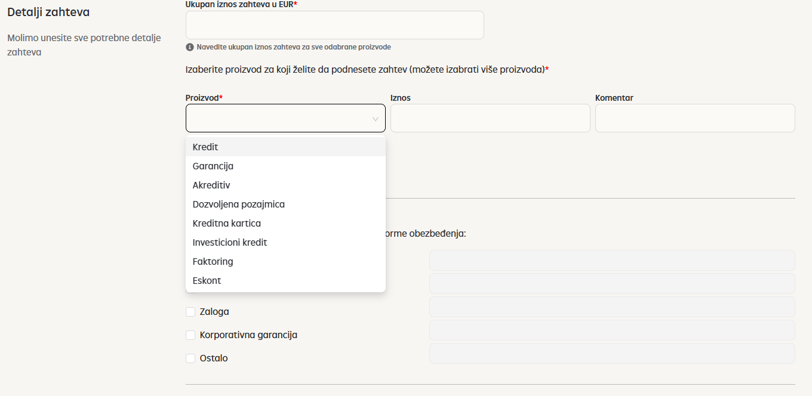The width and height of the screenshot is (812, 396).
Task: Choose Kreditna kartica from list
Action: click(285, 223)
